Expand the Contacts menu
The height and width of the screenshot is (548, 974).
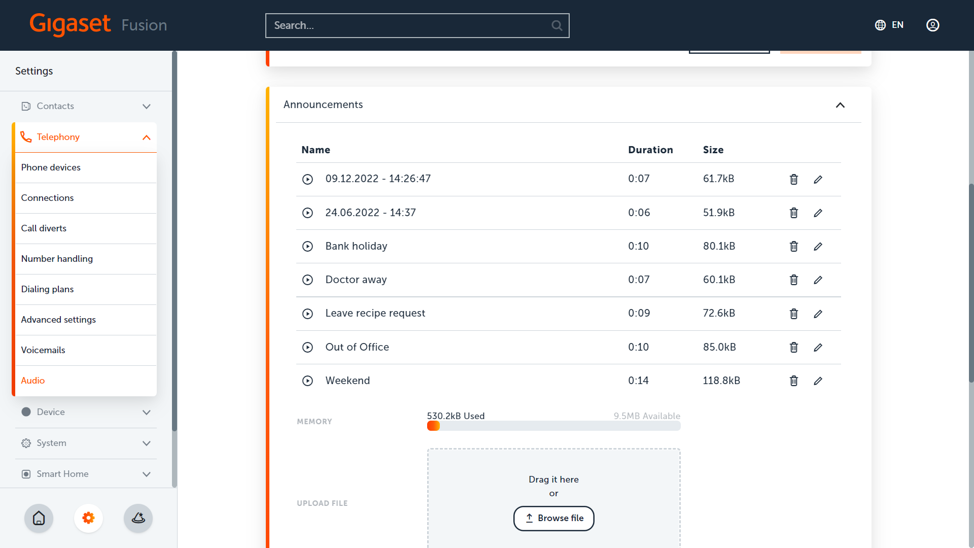tap(86, 106)
